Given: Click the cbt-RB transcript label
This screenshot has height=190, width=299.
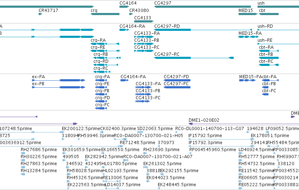Looking at the screenshot, I should [x=266, y=54].
